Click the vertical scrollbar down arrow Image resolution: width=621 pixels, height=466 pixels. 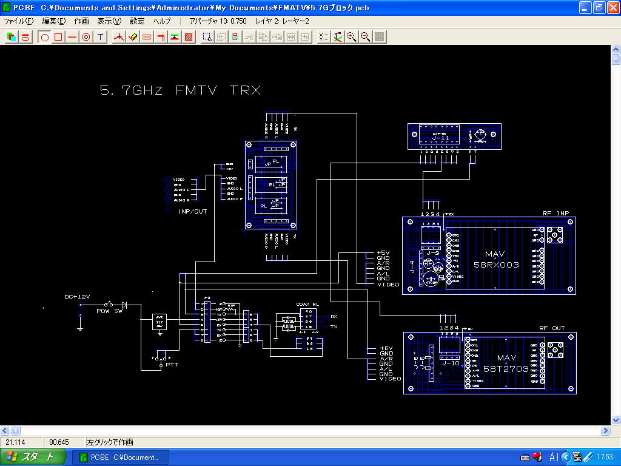tap(616, 420)
